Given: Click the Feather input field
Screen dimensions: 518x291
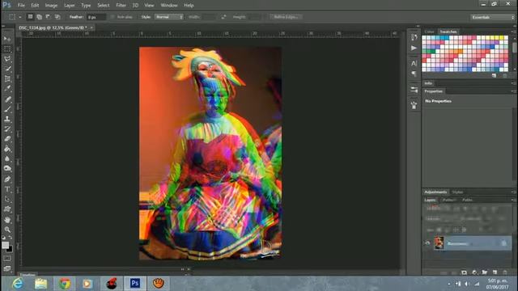Looking at the screenshot, I should 96,17.
